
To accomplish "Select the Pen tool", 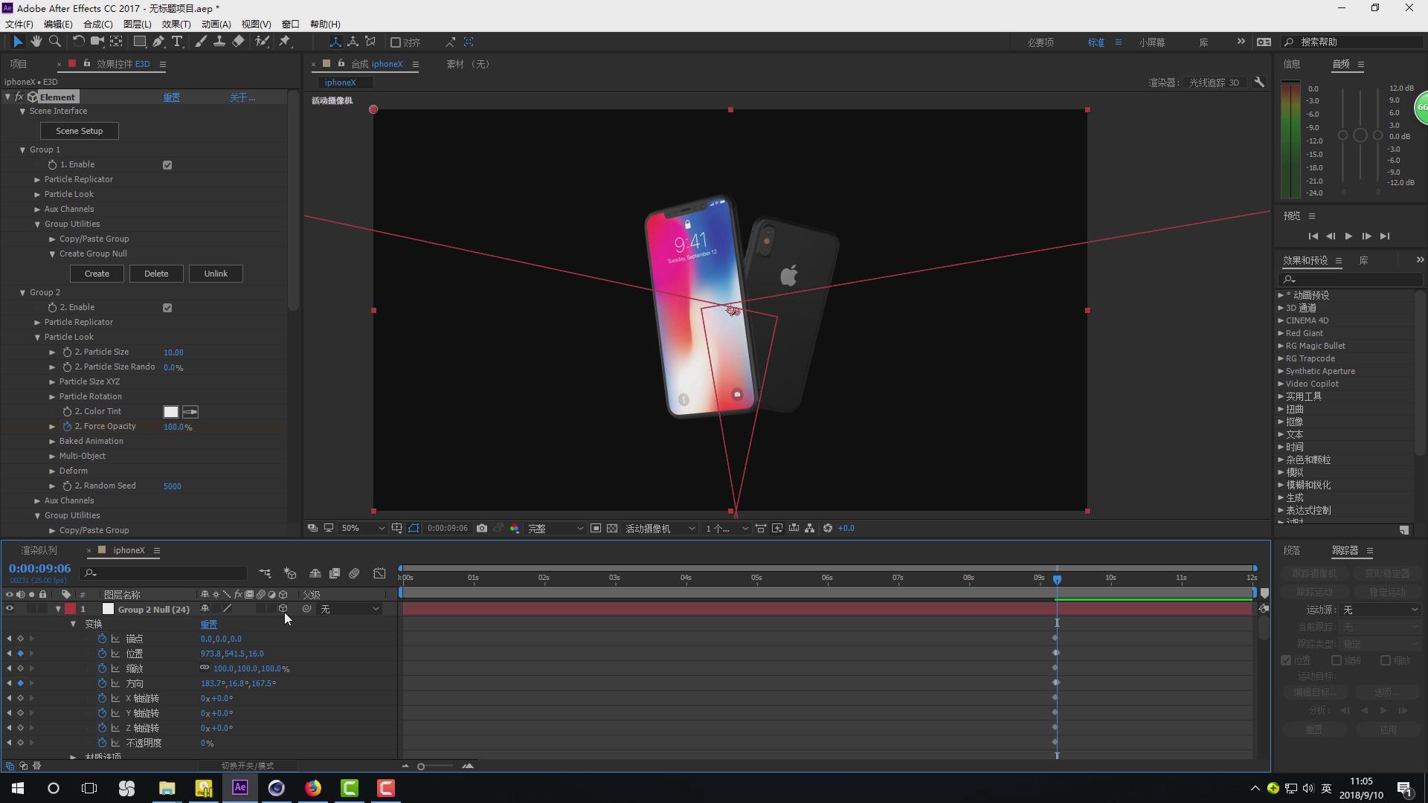I will pyautogui.click(x=158, y=42).
